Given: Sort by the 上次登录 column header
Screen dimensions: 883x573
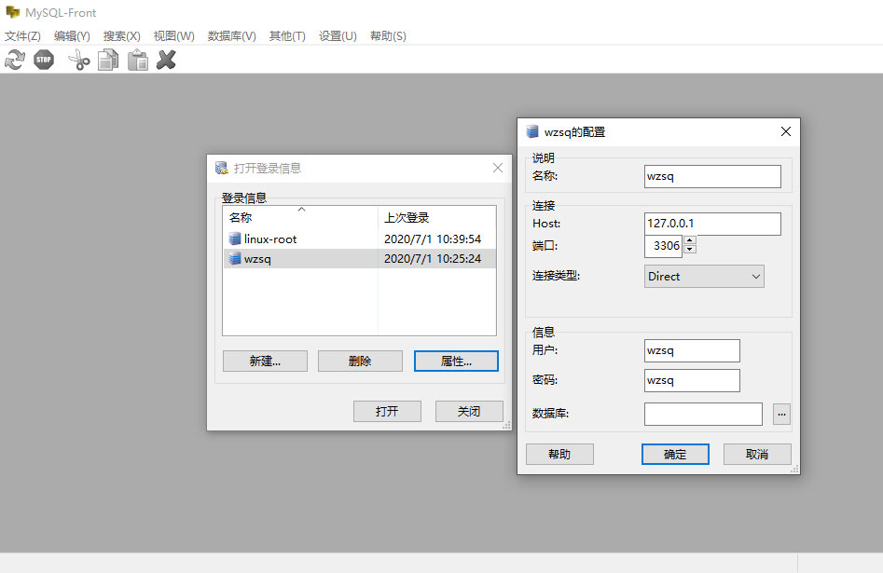Looking at the screenshot, I should click(437, 217).
